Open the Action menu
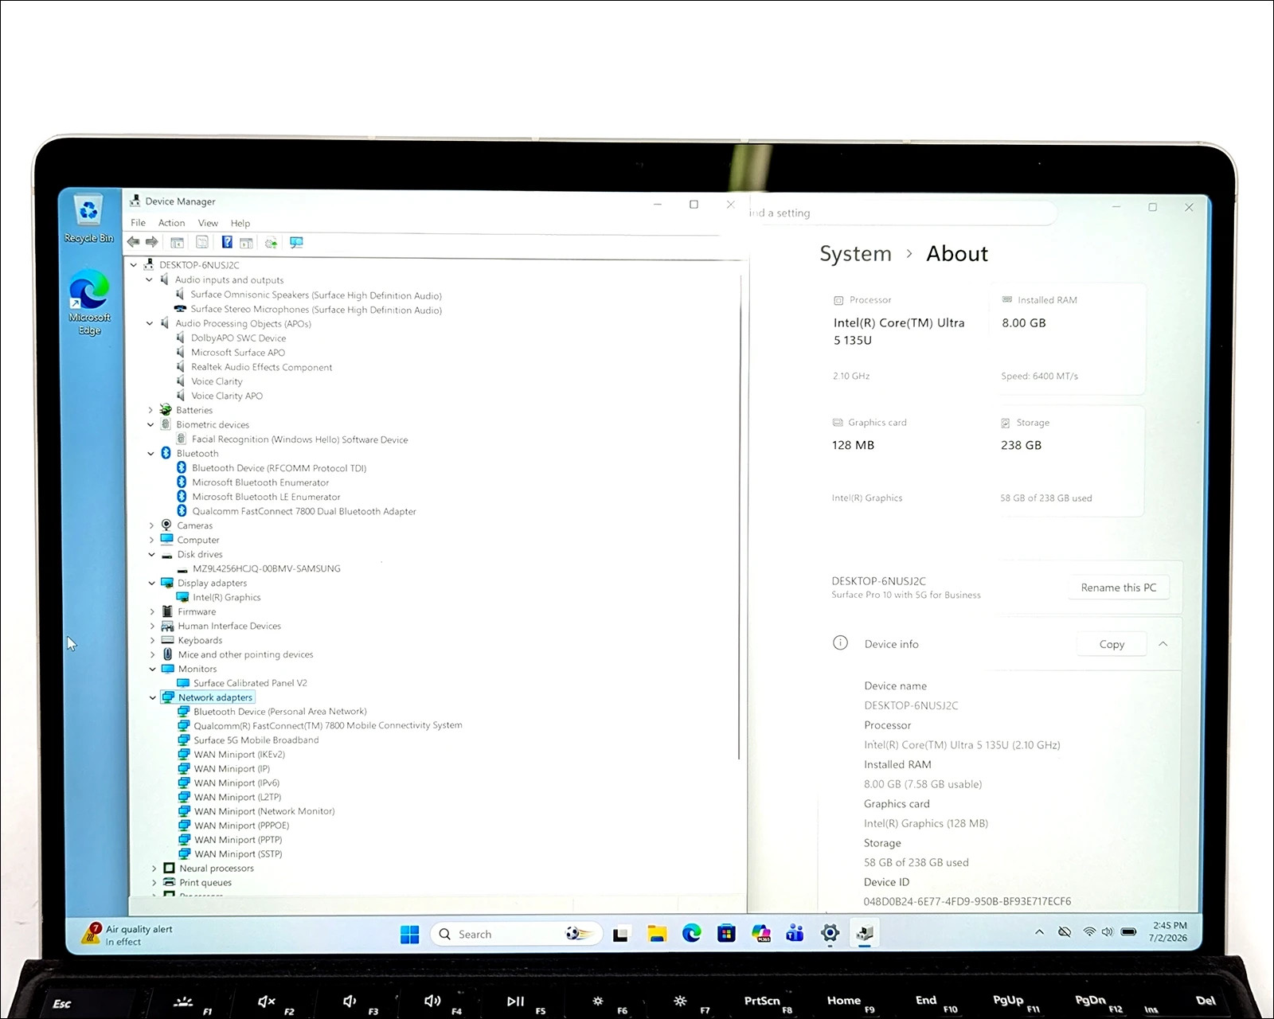The image size is (1274, 1019). (x=171, y=223)
